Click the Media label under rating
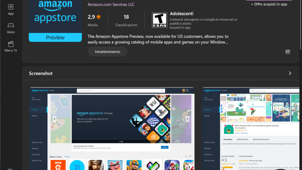 [93, 25]
